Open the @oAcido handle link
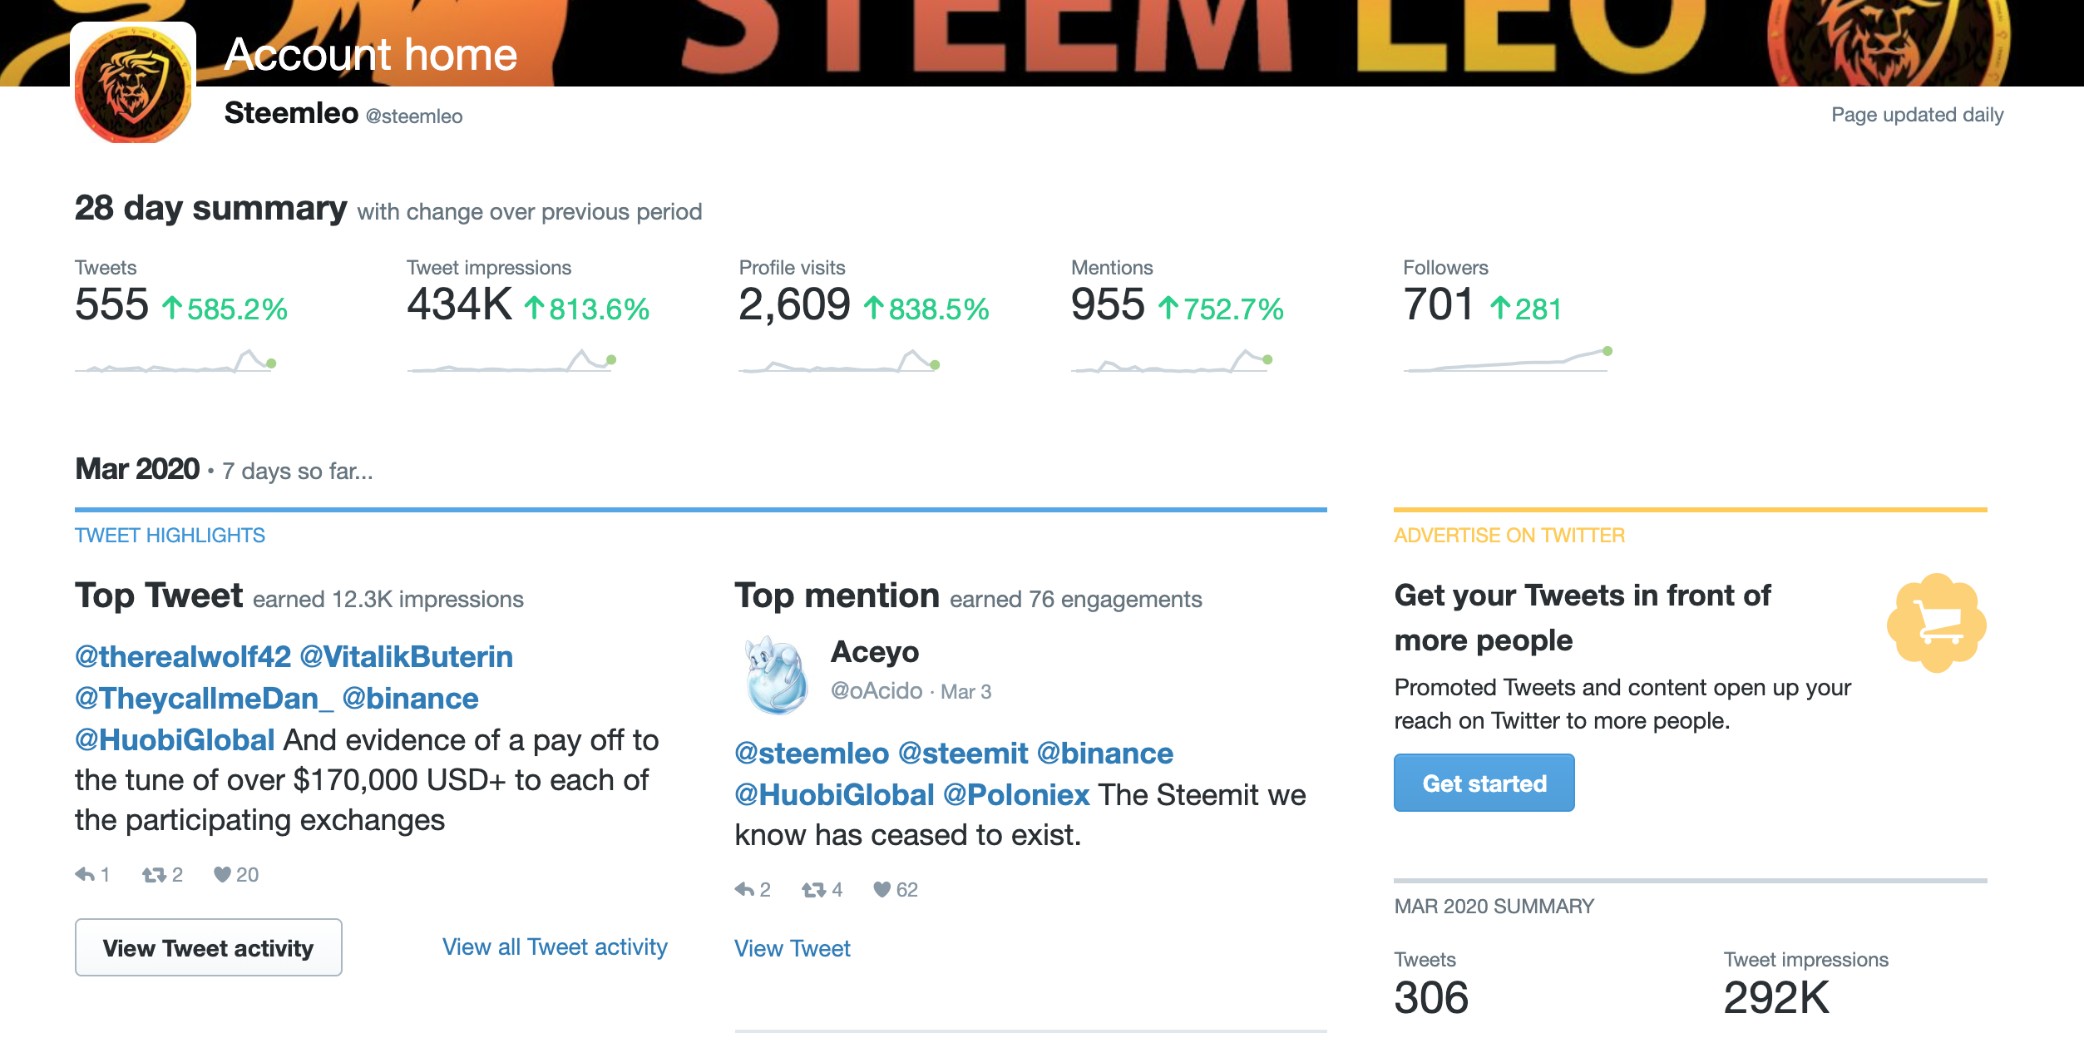Screen dimensions: 2084x1038 [x=877, y=691]
